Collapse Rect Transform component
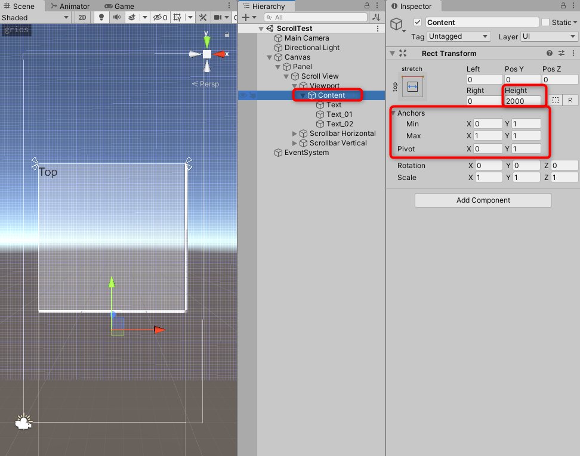580x456 pixels. click(x=393, y=54)
